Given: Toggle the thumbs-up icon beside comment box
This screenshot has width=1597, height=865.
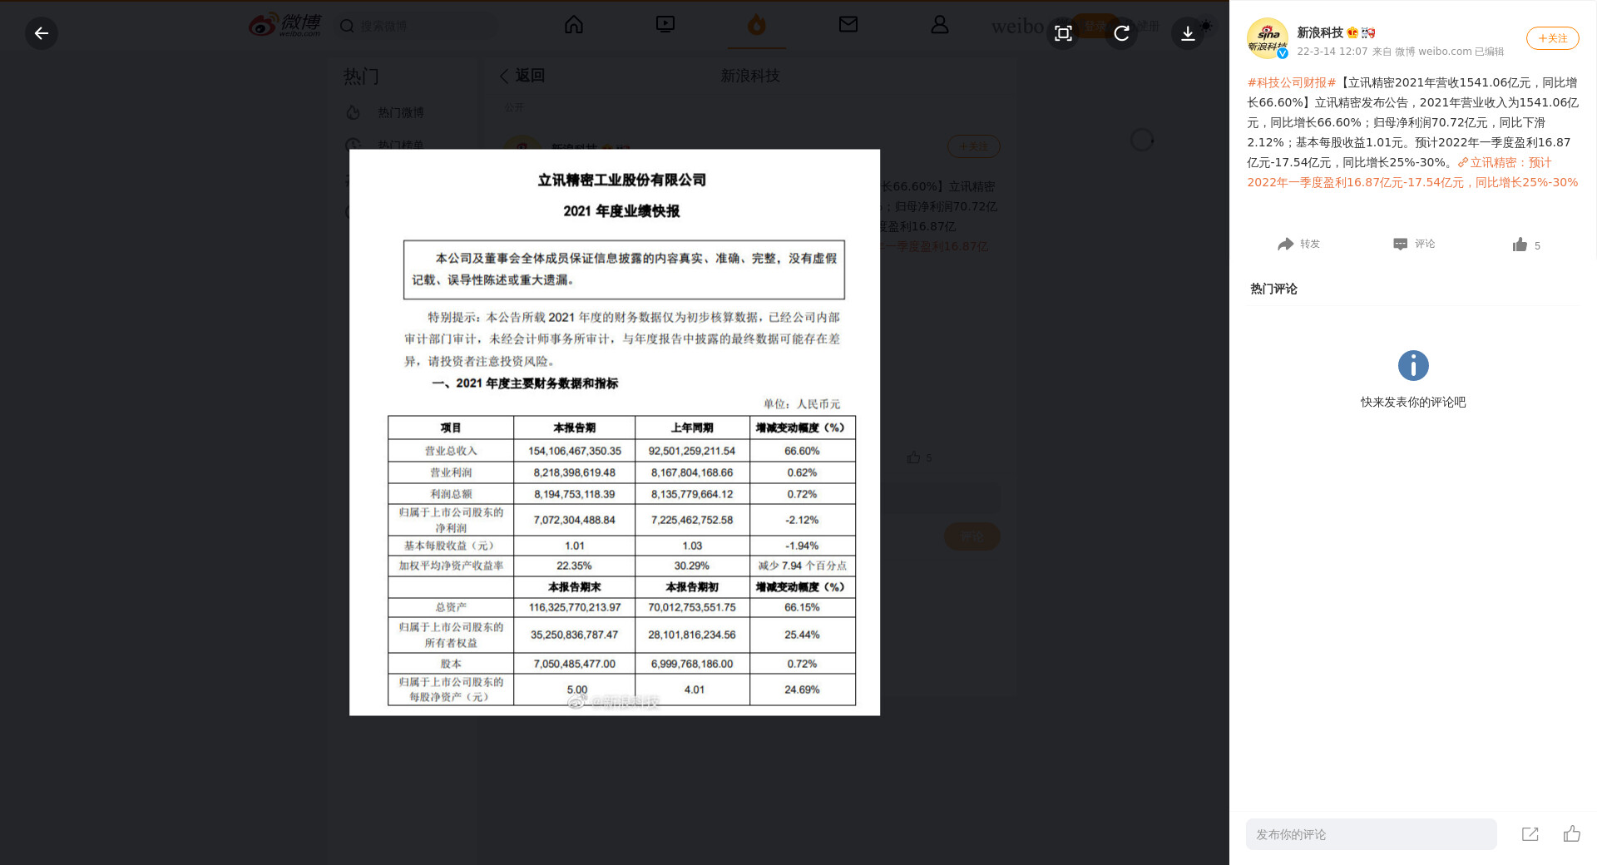Looking at the screenshot, I should tap(1571, 834).
